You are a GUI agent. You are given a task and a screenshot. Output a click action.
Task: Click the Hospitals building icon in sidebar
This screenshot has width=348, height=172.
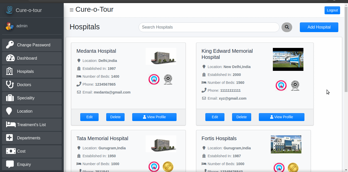point(9,71)
